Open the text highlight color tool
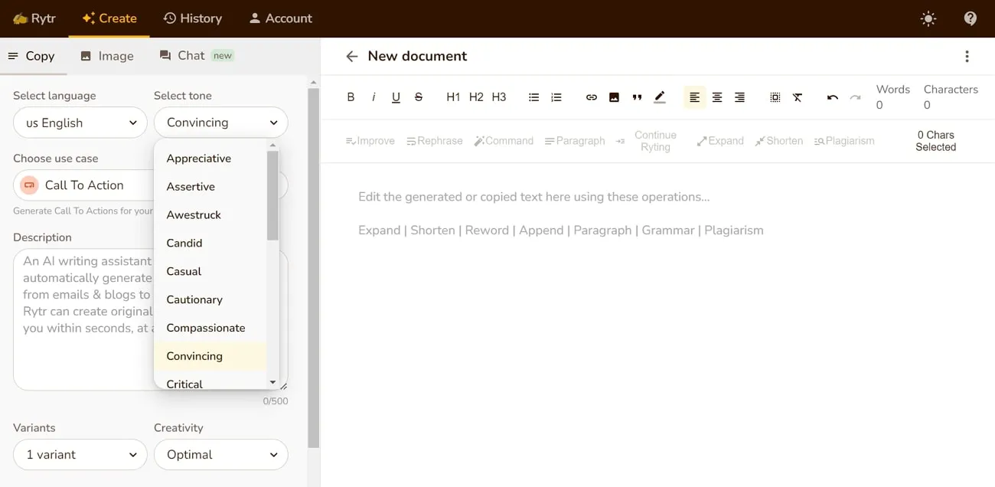Viewport: 995px width, 487px height. click(660, 97)
